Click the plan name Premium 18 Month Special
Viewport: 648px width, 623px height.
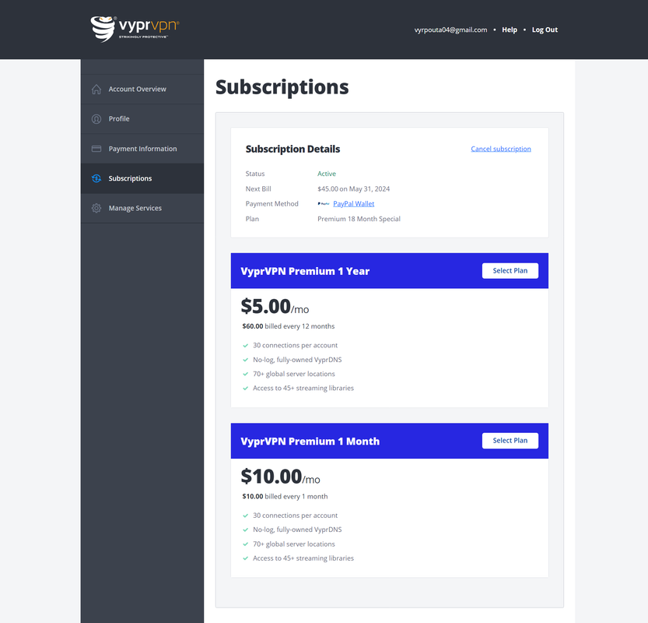click(359, 219)
